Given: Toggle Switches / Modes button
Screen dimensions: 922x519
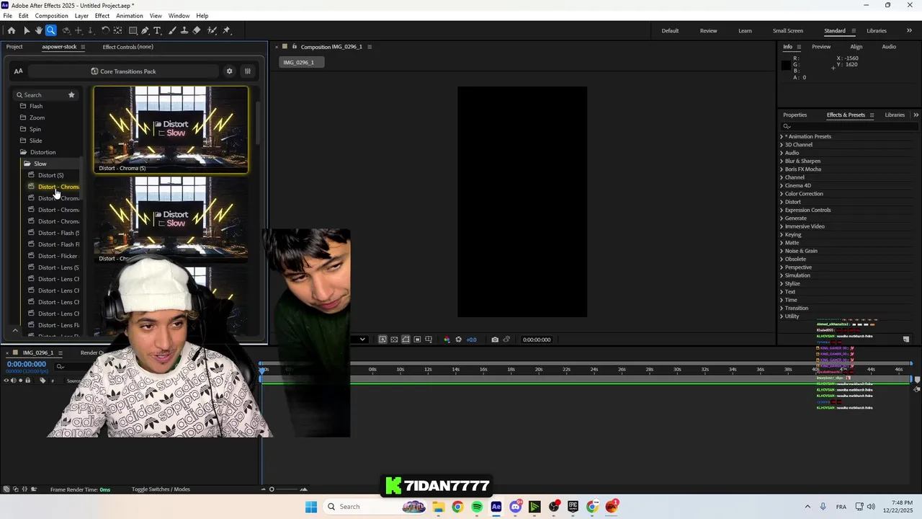Looking at the screenshot, I should 161,489.
